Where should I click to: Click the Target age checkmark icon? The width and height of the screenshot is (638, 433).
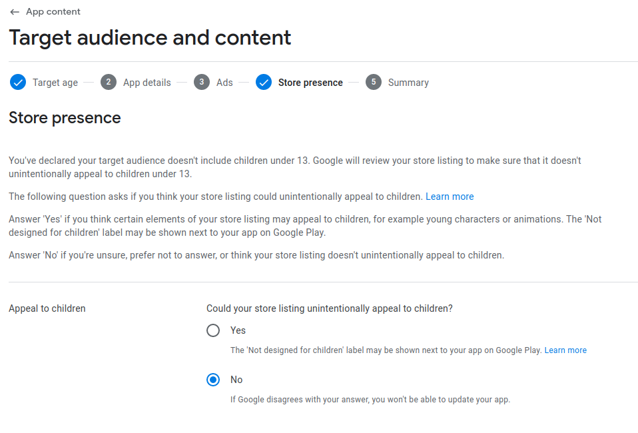(x=18, y=82)
